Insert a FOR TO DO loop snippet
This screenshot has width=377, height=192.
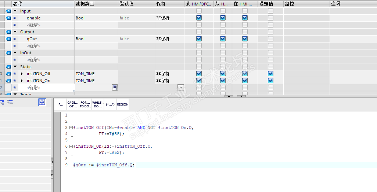point(85,104)
